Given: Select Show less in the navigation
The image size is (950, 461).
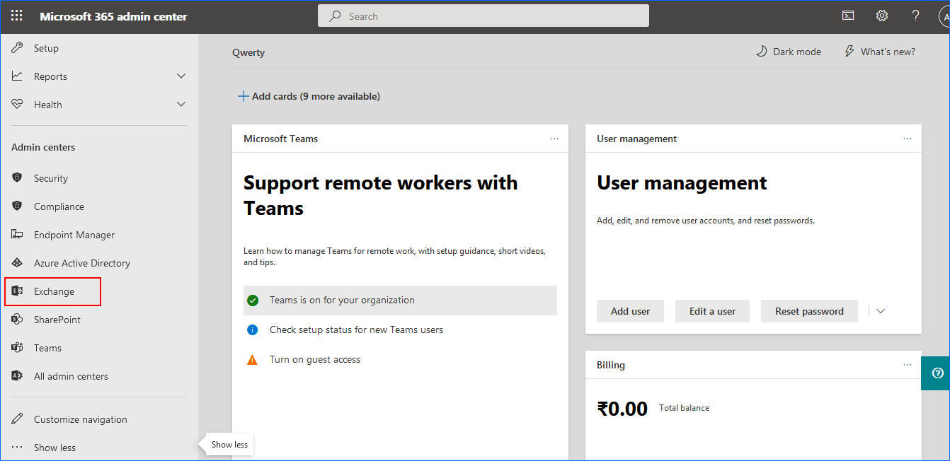Looking at the screenshot, I should coord(55,448).
